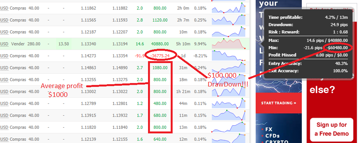Select the 44m duration cell
This screenshot has height=143, width=361.
click(183, 103)
